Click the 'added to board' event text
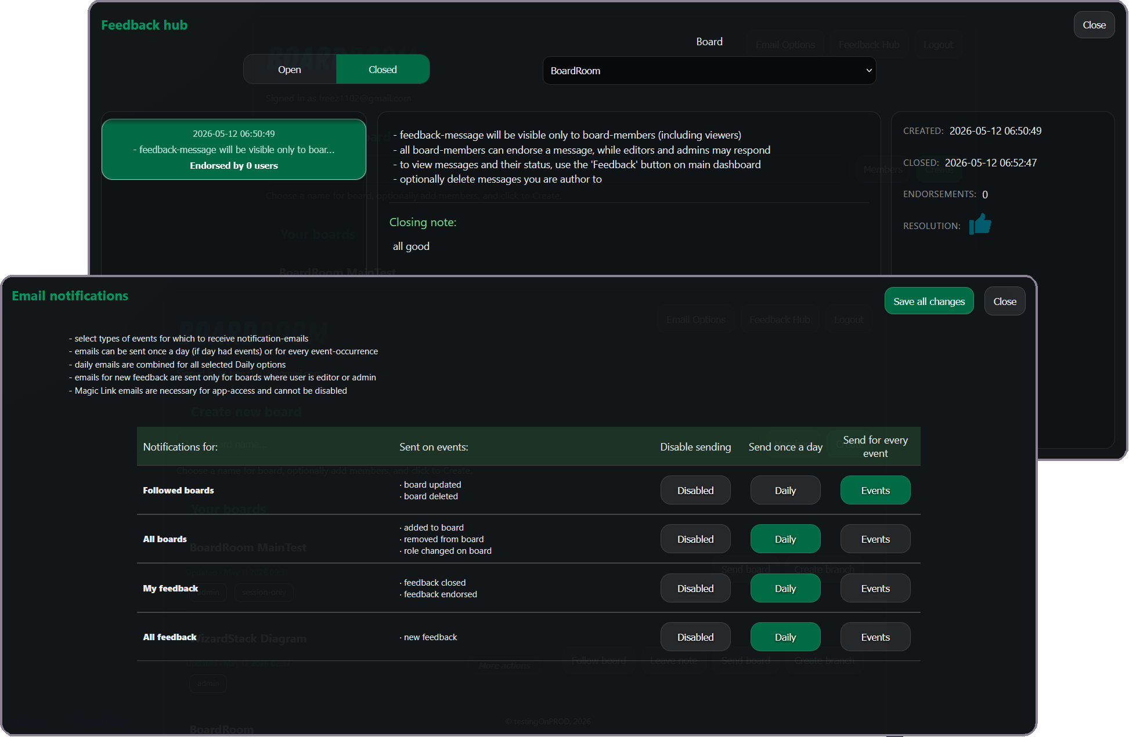1129x737 pixels. 434,528
